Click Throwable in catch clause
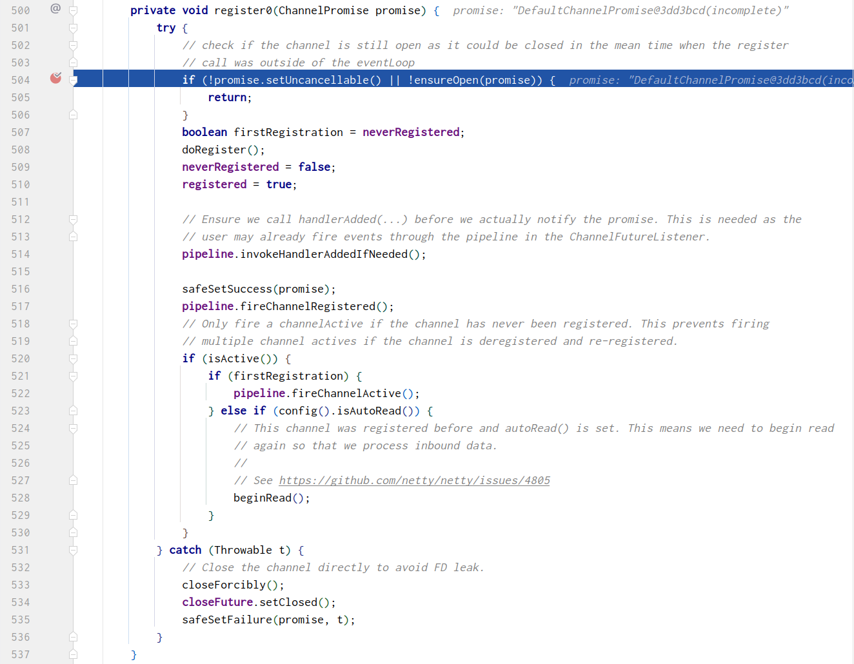 [243, 550]
